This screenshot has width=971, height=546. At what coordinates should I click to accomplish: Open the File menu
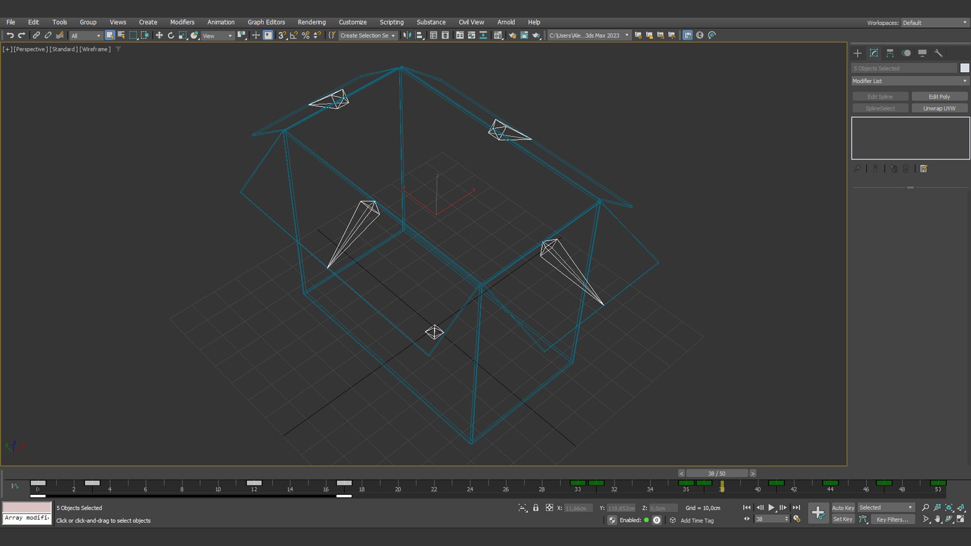pyautogui.click(x=11, y=22)
